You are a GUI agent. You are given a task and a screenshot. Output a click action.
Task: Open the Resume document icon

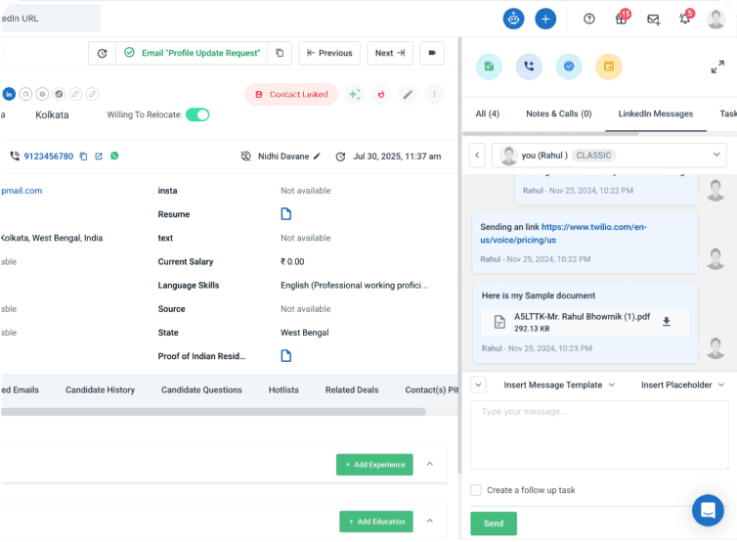coord(286,214)
